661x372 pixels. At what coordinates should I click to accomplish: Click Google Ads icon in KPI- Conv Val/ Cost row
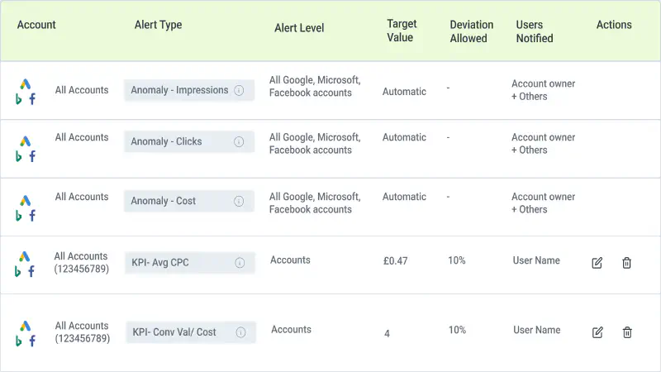pyautogui.click(x=26, y=326)
